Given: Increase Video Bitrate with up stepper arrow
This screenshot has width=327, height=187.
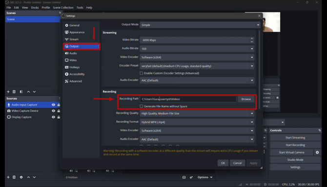Looking at the screenshot, I should click(x=252, y=38).
